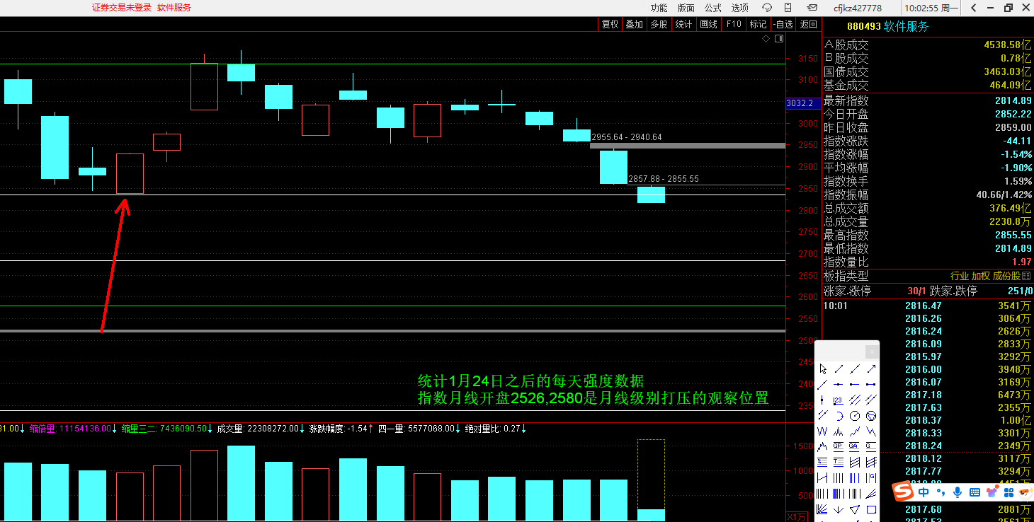Open the headset customer service icon
This screenshot has width=1034, height=522.
click(766, 8)
